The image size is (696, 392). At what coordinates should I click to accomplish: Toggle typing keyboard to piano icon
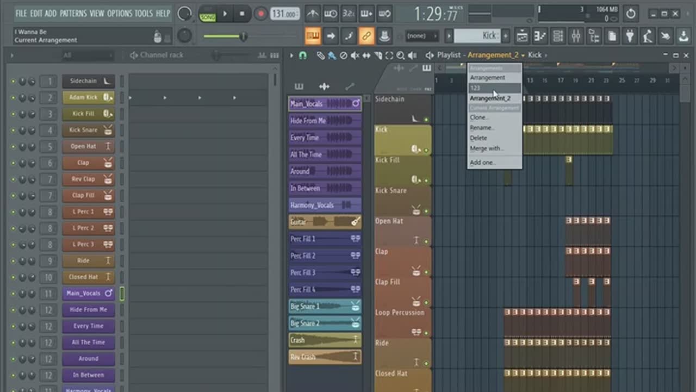click(x=313, y=36)
